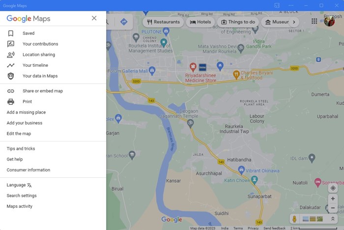Expand the map imagery options double chevron
344x230 pixels.
tap(333, 219)
